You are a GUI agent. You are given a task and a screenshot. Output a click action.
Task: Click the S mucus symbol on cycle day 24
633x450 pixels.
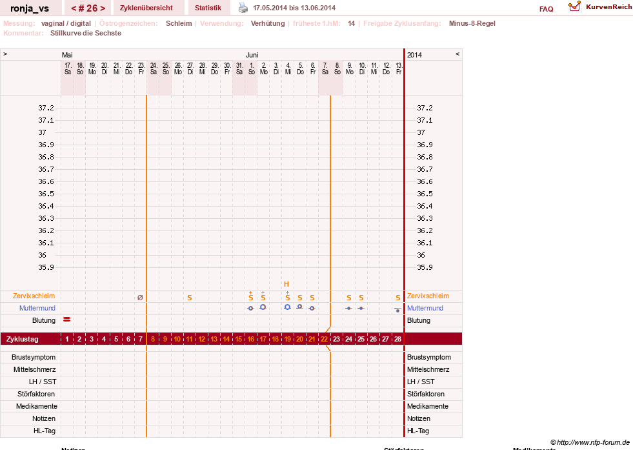[x=349, y=298]
